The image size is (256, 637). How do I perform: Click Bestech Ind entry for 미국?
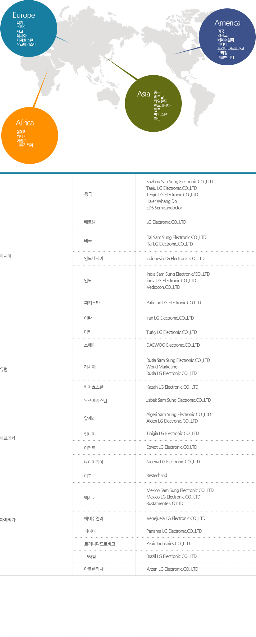tap(157, 475)
